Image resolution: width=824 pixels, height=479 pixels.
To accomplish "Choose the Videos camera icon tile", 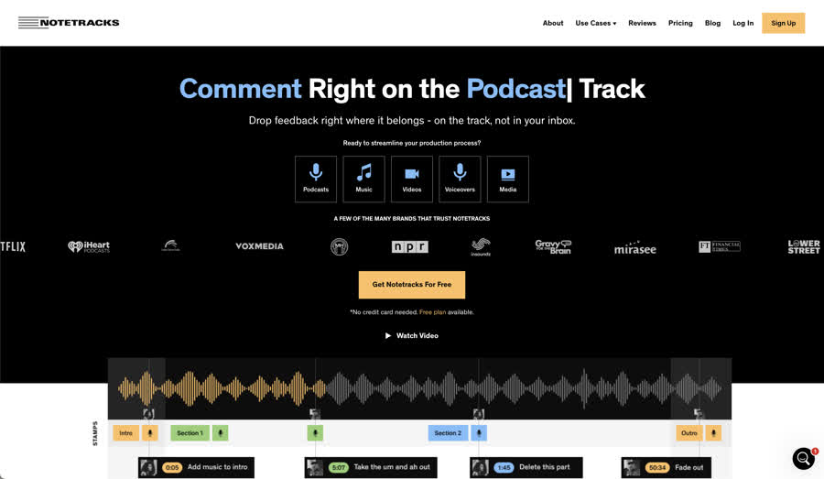I will [x=412, y=179].
